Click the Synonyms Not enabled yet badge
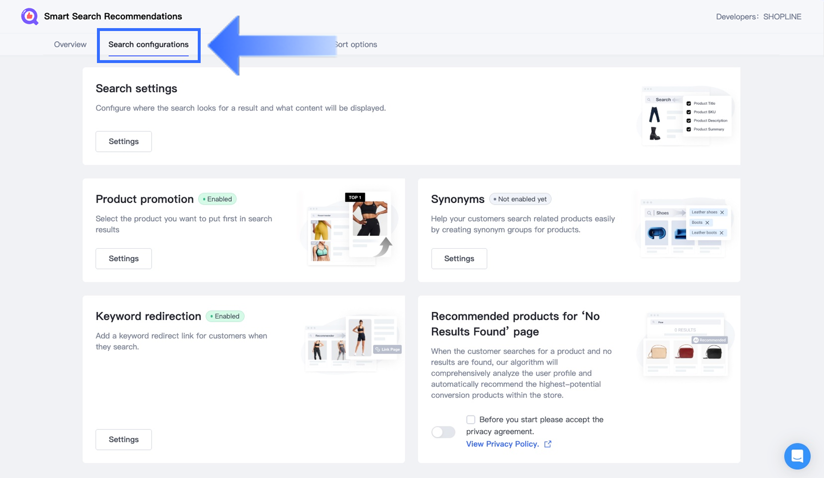The width and height of the screenshot is (824, 478). 520,199
